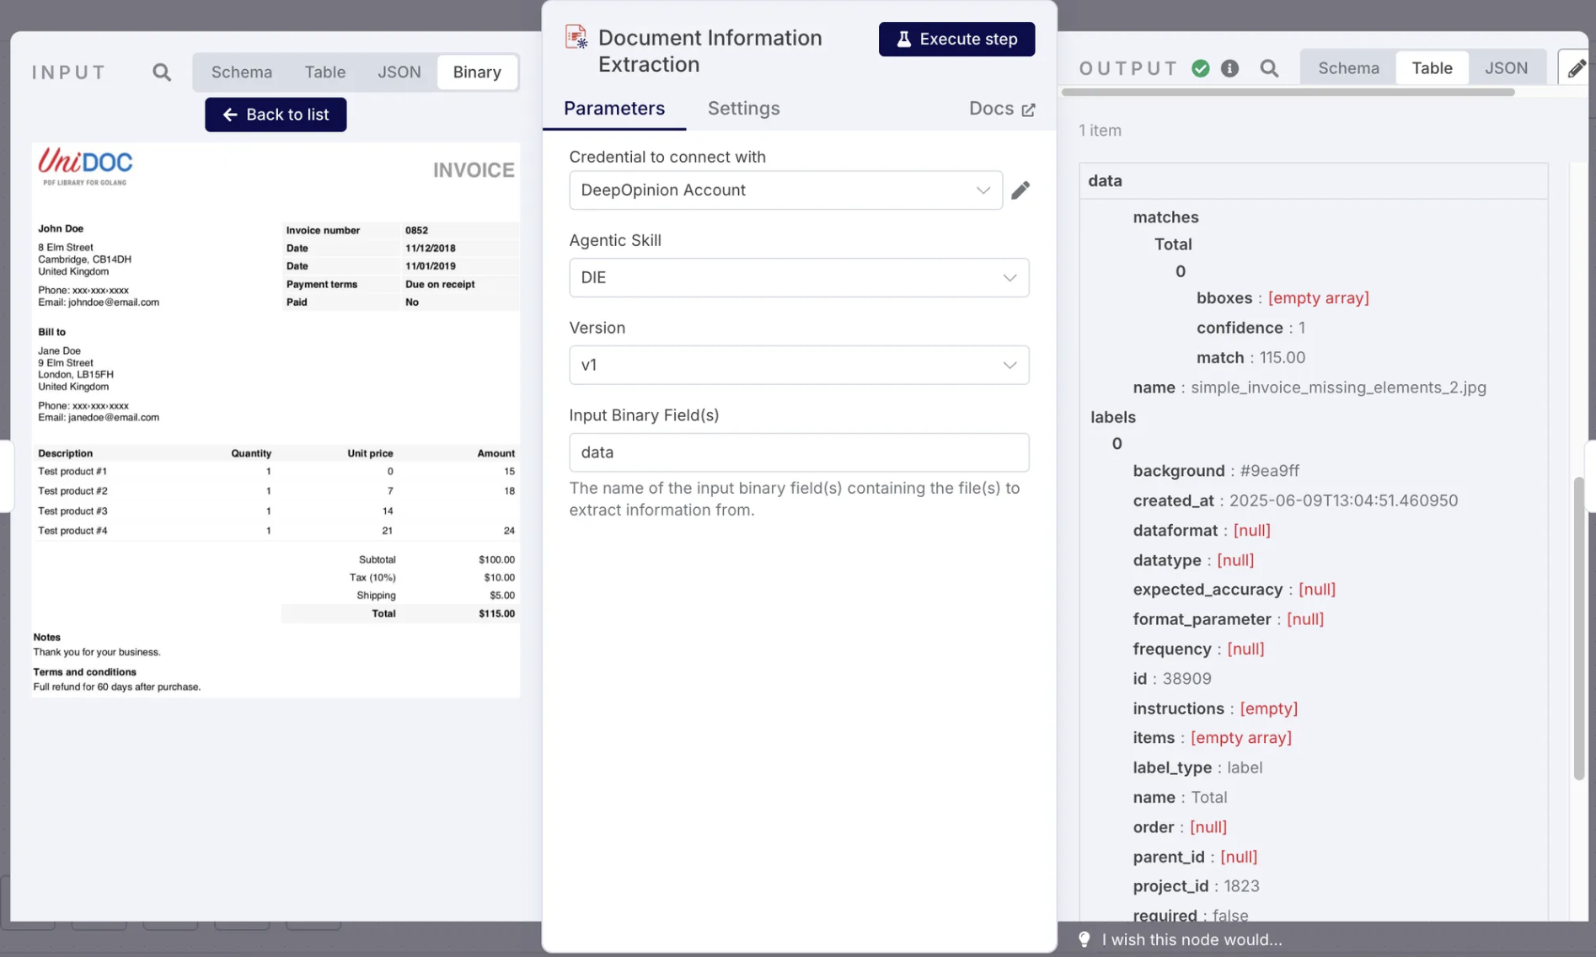The height and width of the screenshot is (957, 1596).
Task: Click the green success checkmark icon
Action: pyautogui.click(x=1201, y=68)
